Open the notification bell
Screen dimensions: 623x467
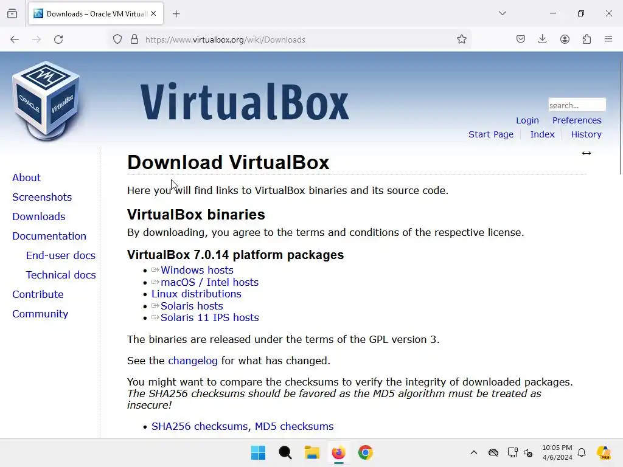pos(582,452)
